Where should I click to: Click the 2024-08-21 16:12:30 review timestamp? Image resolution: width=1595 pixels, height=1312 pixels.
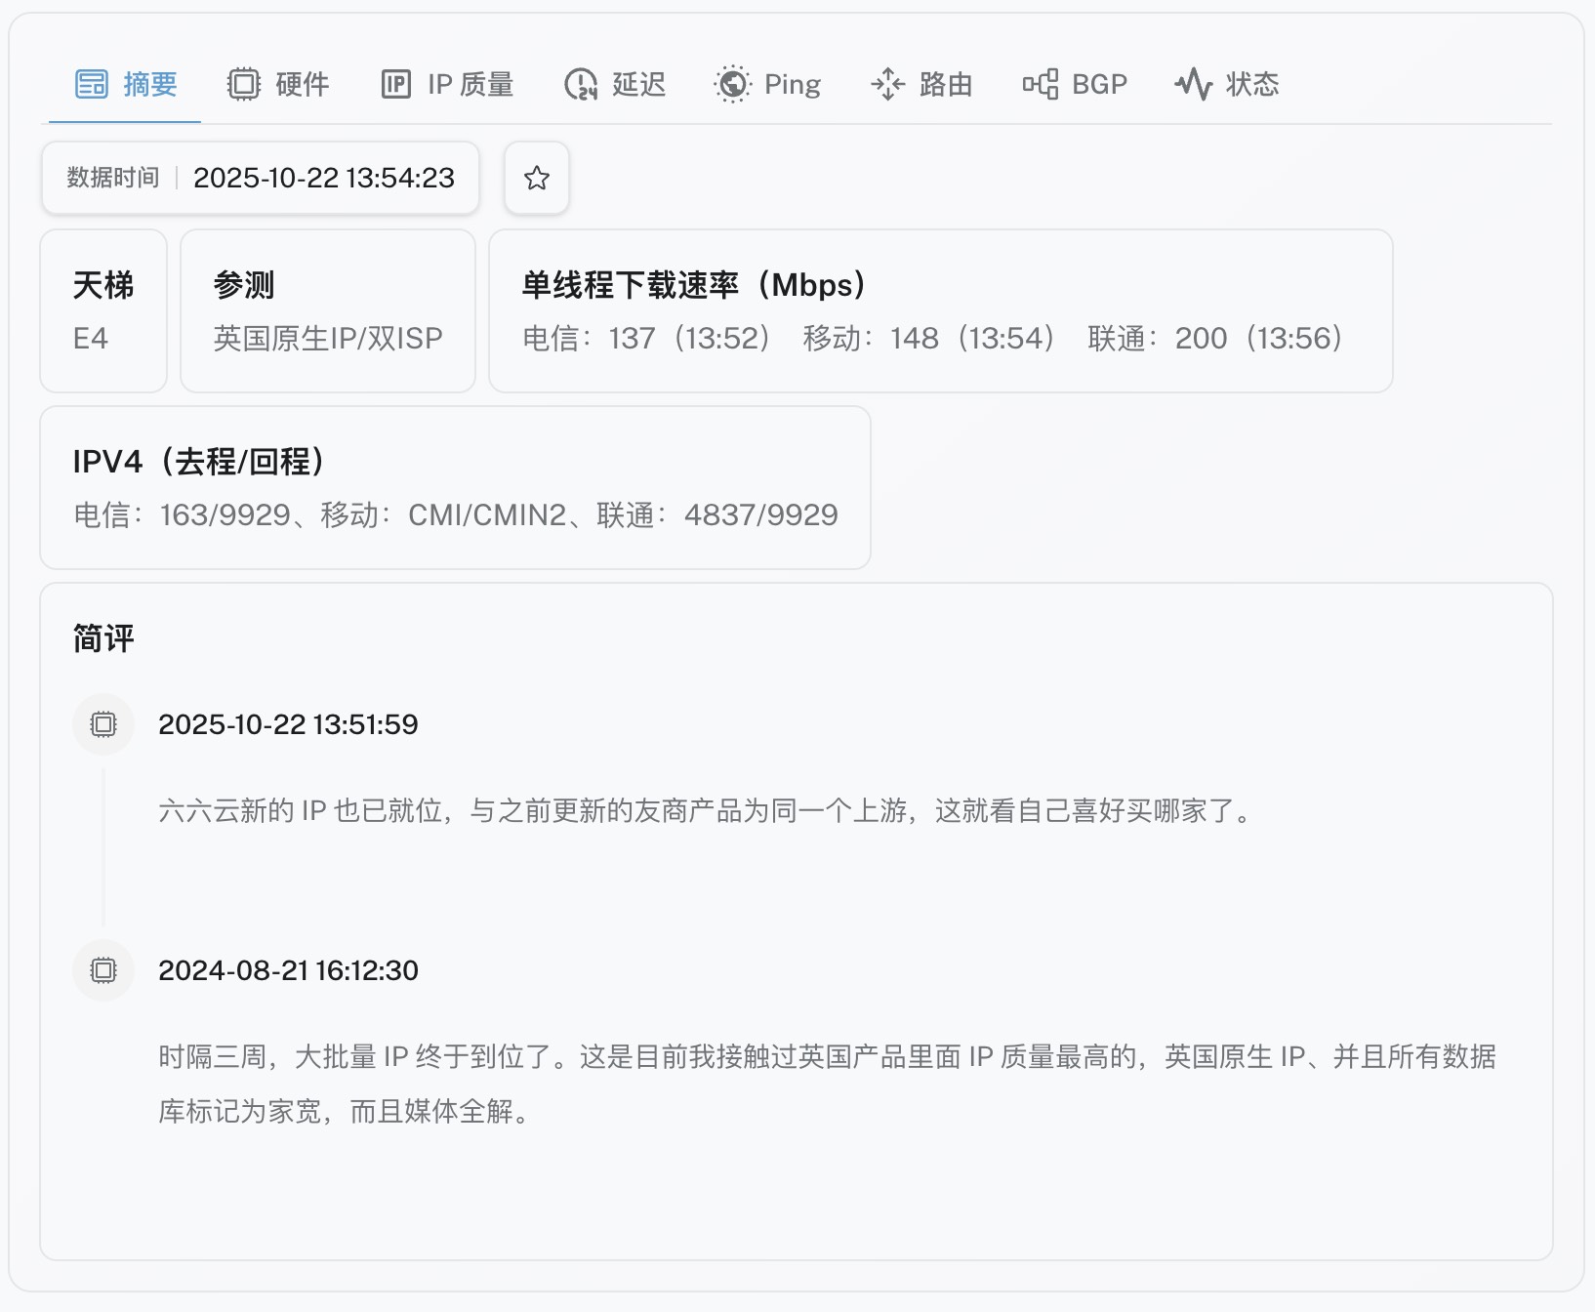pyautogui.click(x=288, y=970)
